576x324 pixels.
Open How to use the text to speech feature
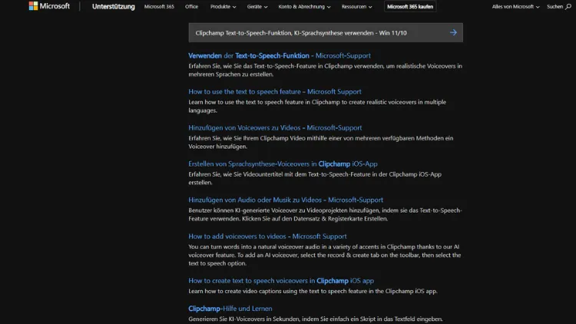(x=275, y=92)
